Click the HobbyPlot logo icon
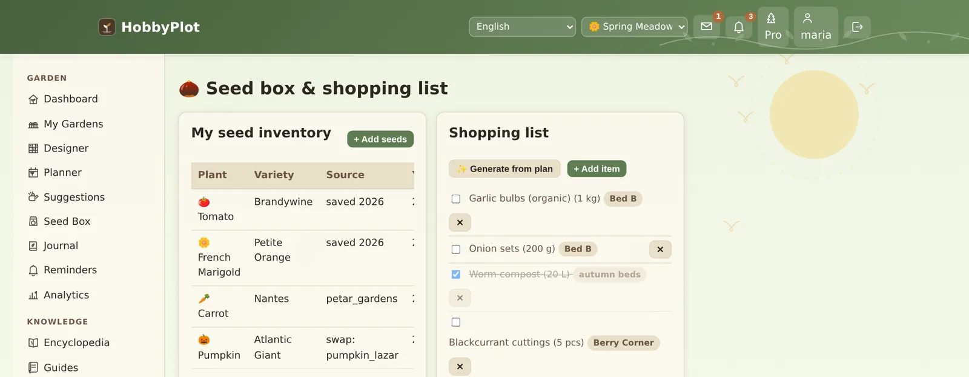The width and height of the screenshot is (969, 377). (107, 27)
